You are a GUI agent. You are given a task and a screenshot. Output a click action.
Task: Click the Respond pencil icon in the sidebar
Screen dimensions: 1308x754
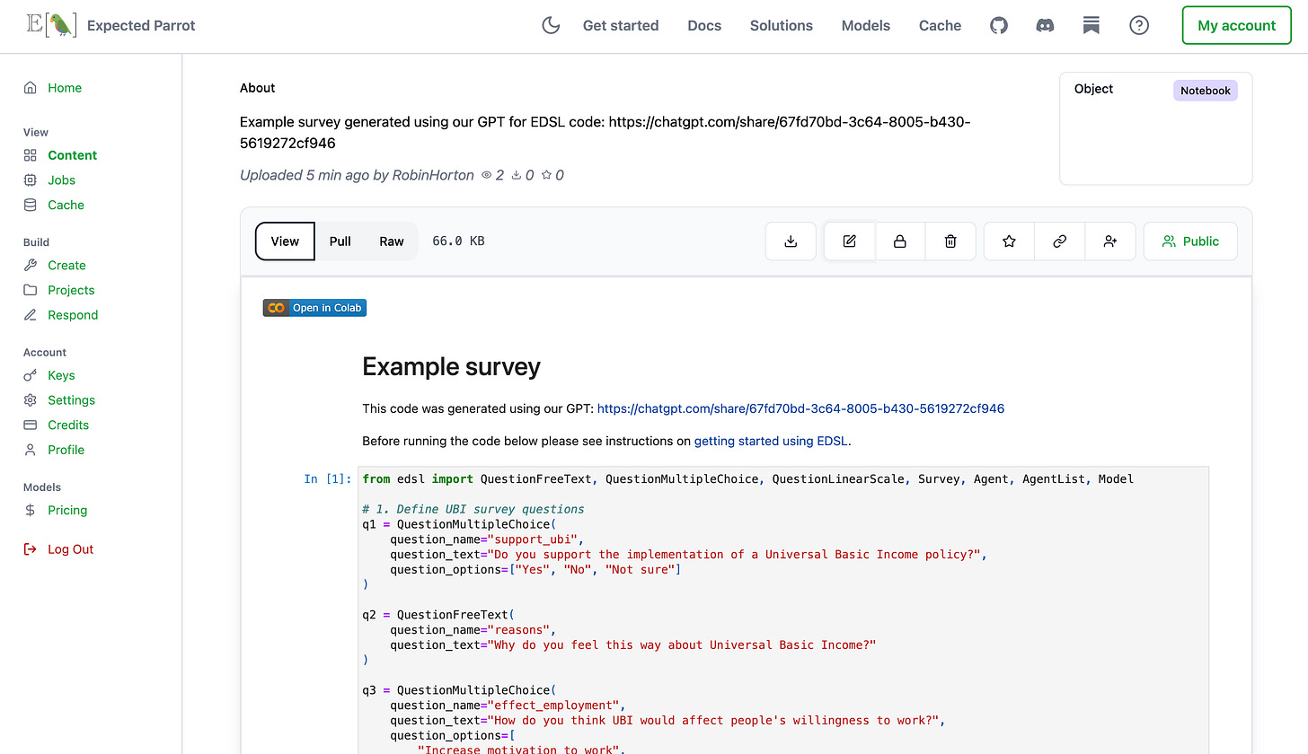coord(31,315)
